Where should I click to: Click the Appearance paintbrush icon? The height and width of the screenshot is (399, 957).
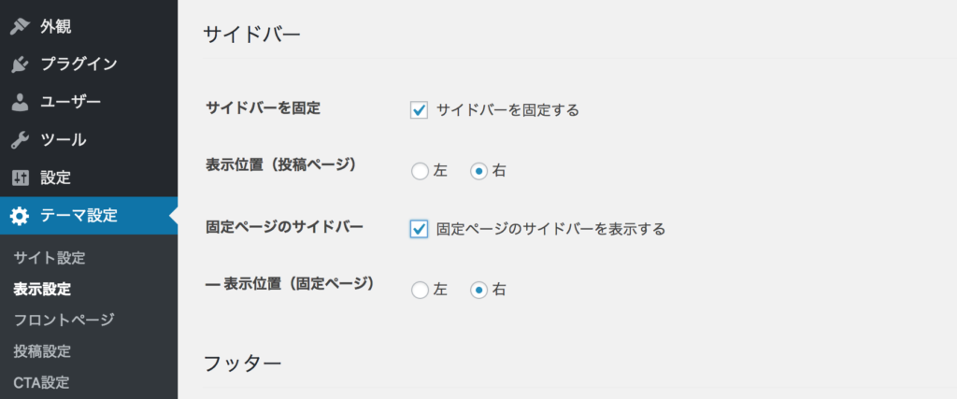pos(20,26)
